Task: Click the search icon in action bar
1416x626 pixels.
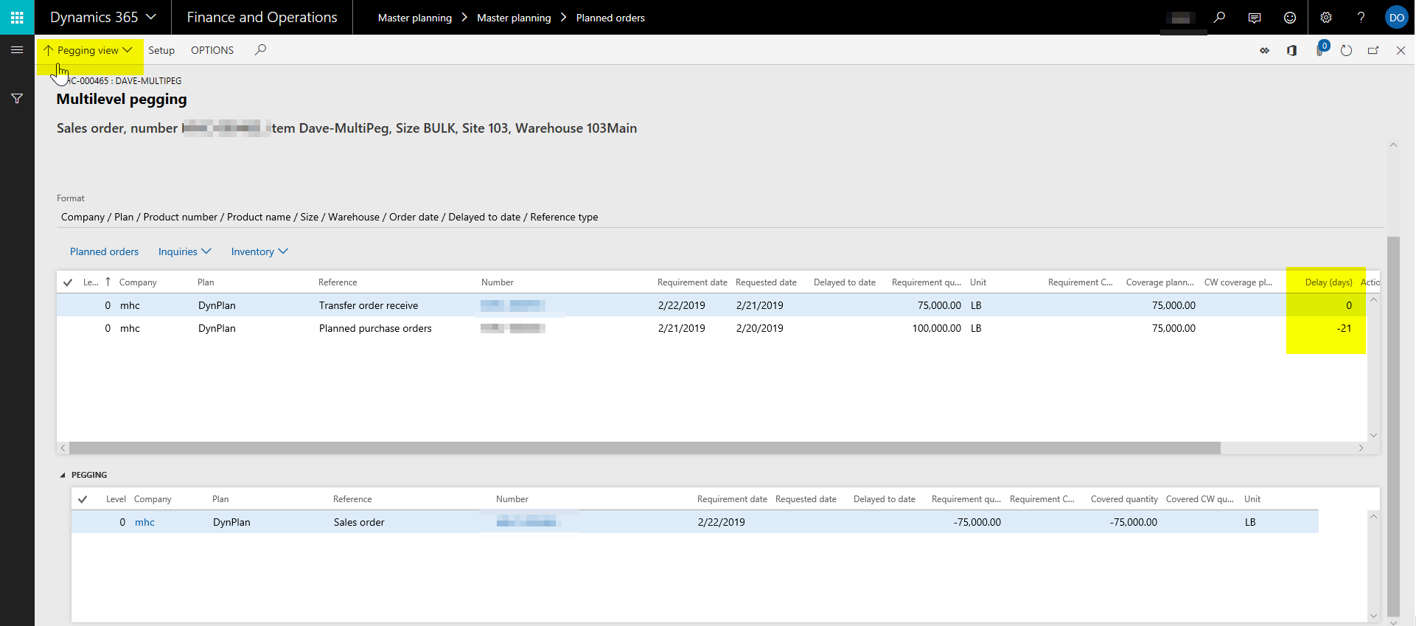Action: click(x=260, y=50)
